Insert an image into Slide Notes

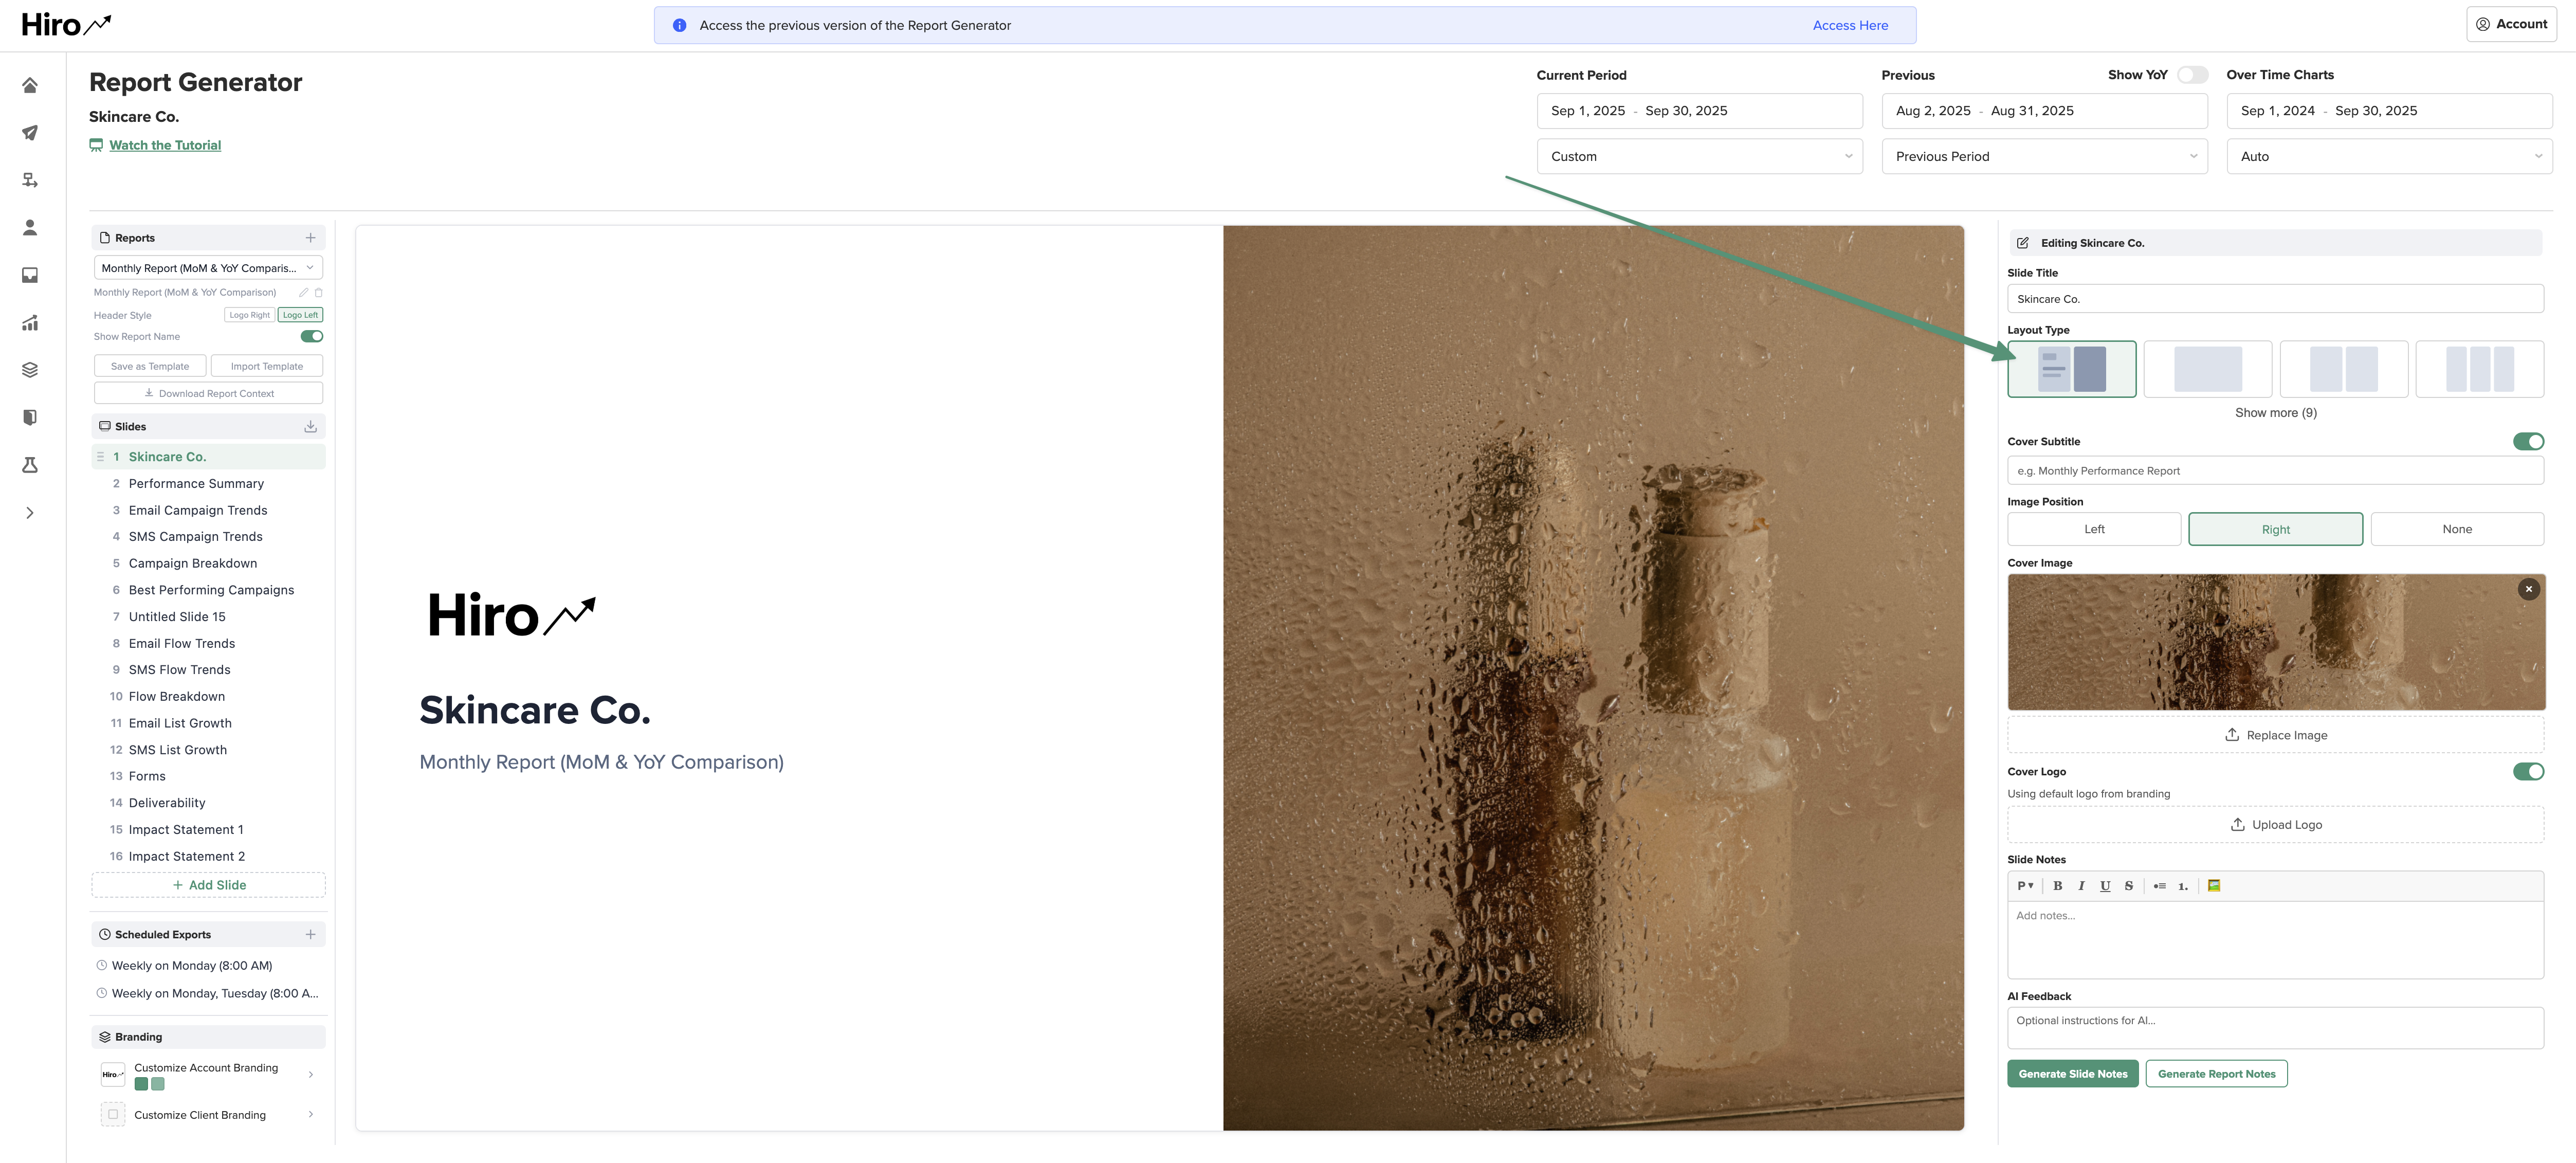tap(2214, 886)
